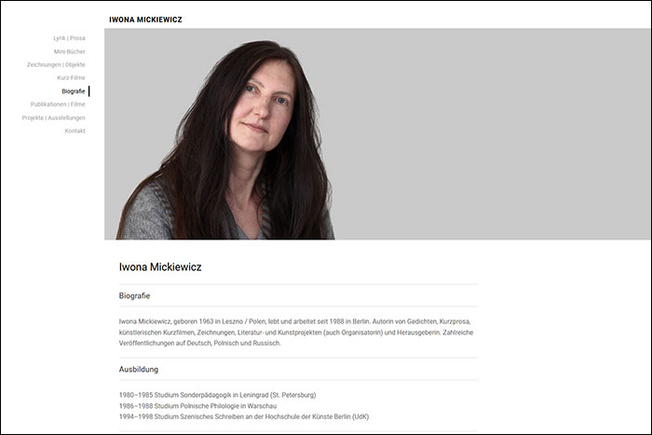This screenshot has width=652, height=435.
Task: Click the black active marker beside Biografie
Action: pyautogui.click(x=89, y=91)
